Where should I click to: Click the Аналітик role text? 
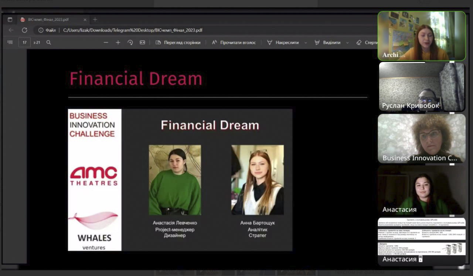[x=258, y=229]
